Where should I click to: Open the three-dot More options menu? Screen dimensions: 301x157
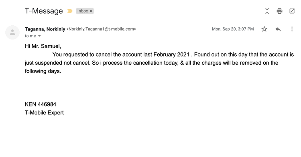coord(292,29)
